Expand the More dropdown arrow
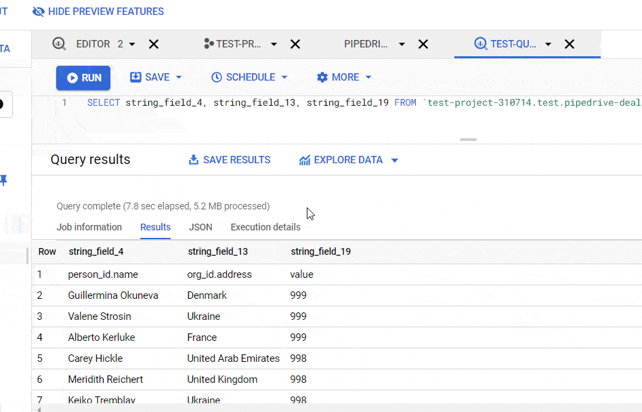The height and width of the screenshot is (412, 642). (x=368, y=77)
